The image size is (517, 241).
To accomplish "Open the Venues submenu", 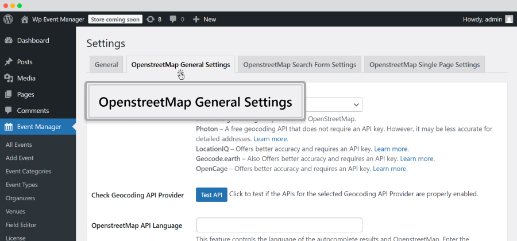I will click(15, 211).
